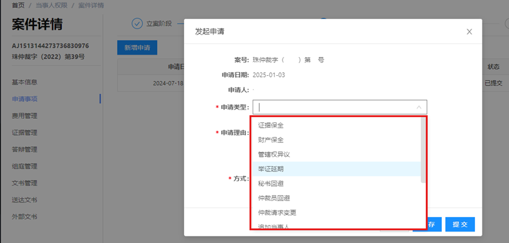
Task: Go to 费用管理 section
Action: [x=25, y=116]
